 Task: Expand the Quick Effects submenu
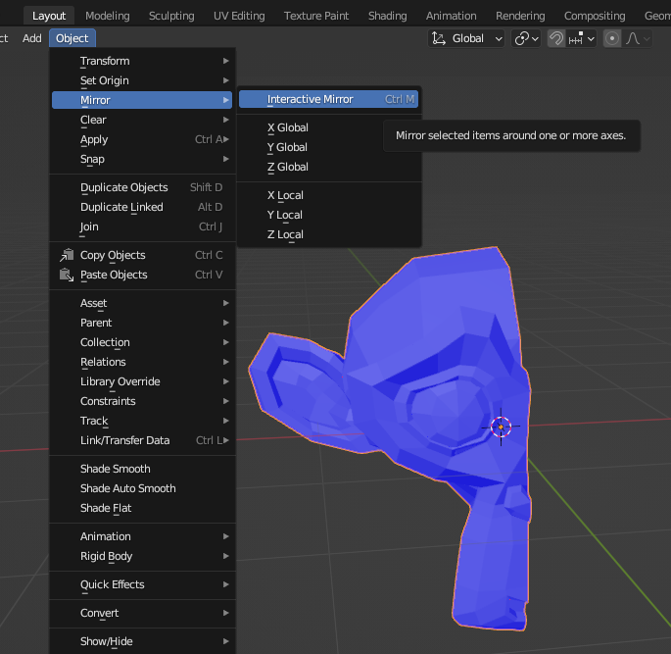coord(142,584)
